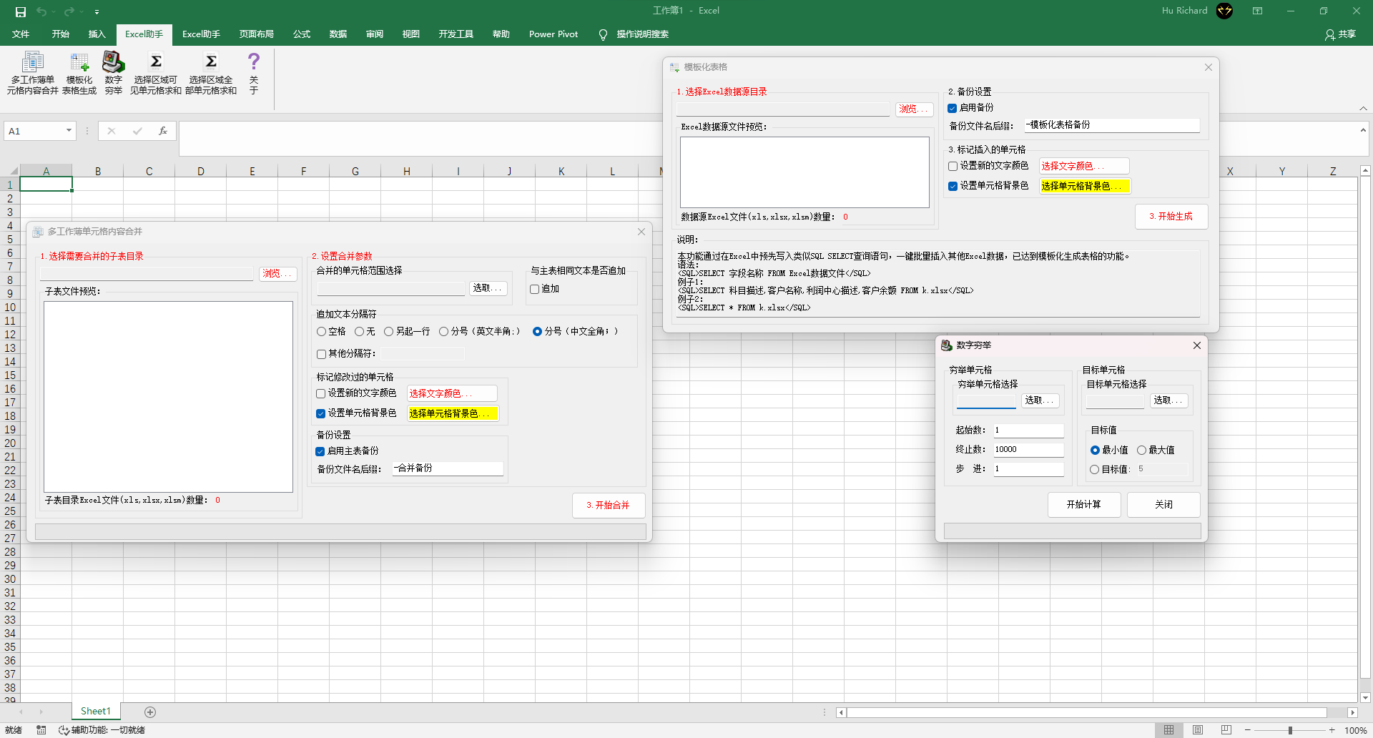Switch to the Power Pivot tab
Viewport: 1373px width, 738px height.
(x=553, y=34)
